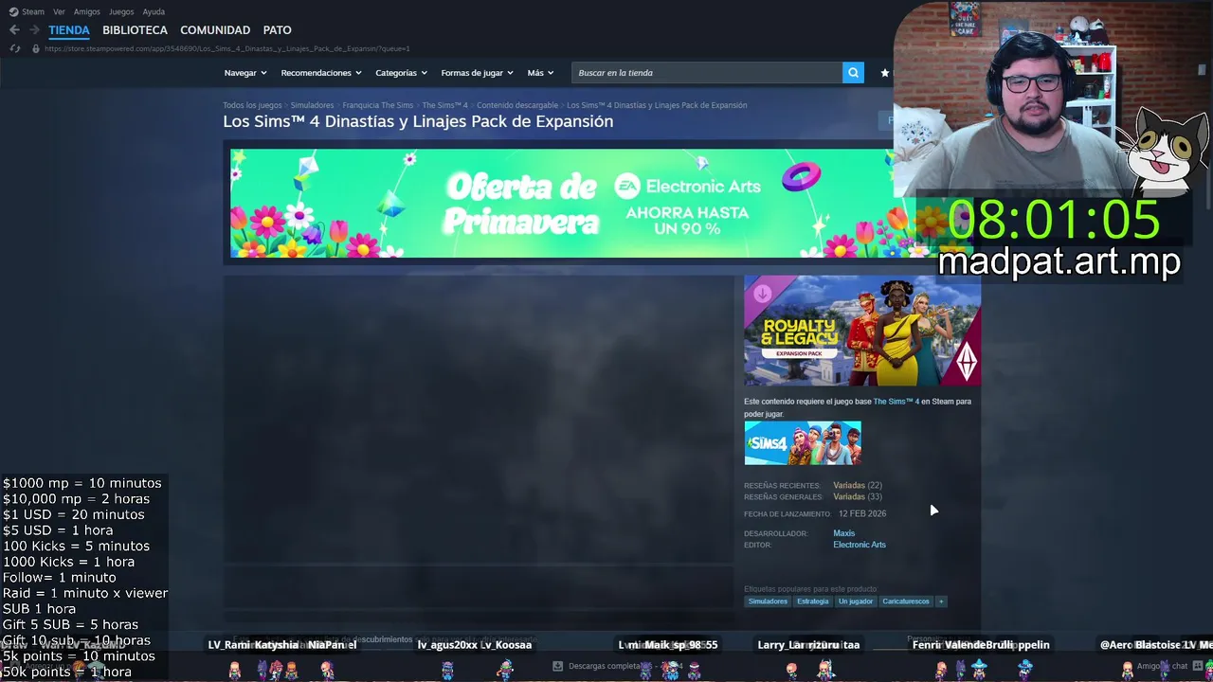Click the Buscar en la tienda field
Viewport: 1213px width, 682px height.
tap(707, 73)
